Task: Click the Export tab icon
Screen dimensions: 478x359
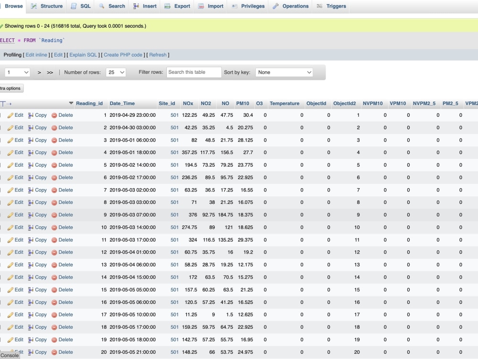Action: tap(167, 6)
